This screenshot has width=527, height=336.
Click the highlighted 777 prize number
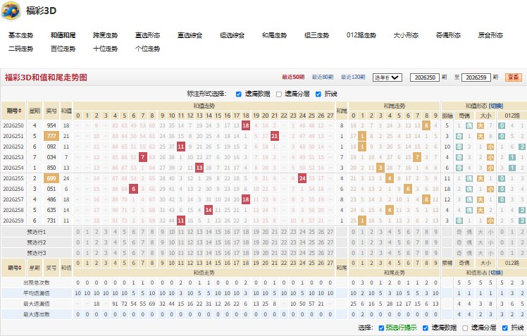tap(51, 136)
